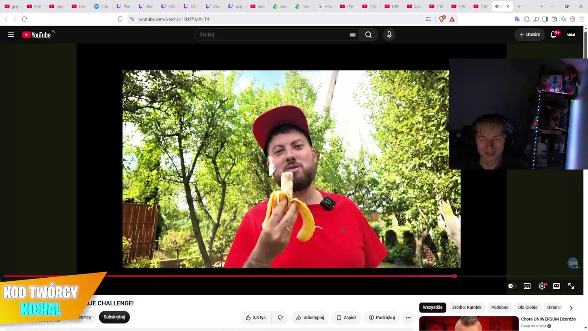Toggle the browser sidebar panel
Screen dimensions: 588x331
(545, 19)
